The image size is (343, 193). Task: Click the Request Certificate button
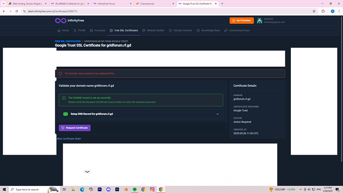75,128
